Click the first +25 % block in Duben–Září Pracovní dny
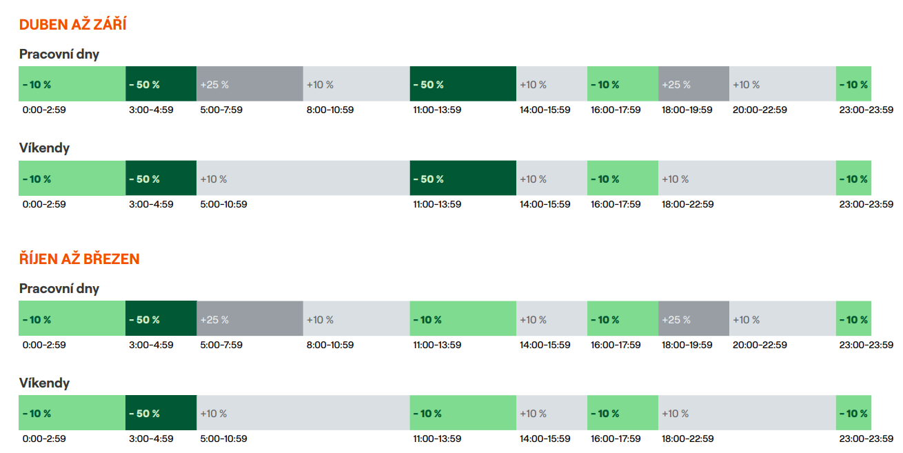This screenshot has height=453, width=903. 250,84
